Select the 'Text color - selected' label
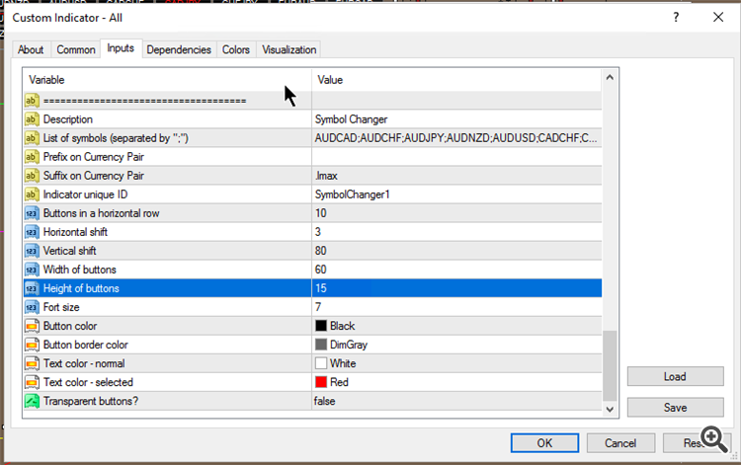The height and width of the screenshot is (465, 741). (88, 382)
